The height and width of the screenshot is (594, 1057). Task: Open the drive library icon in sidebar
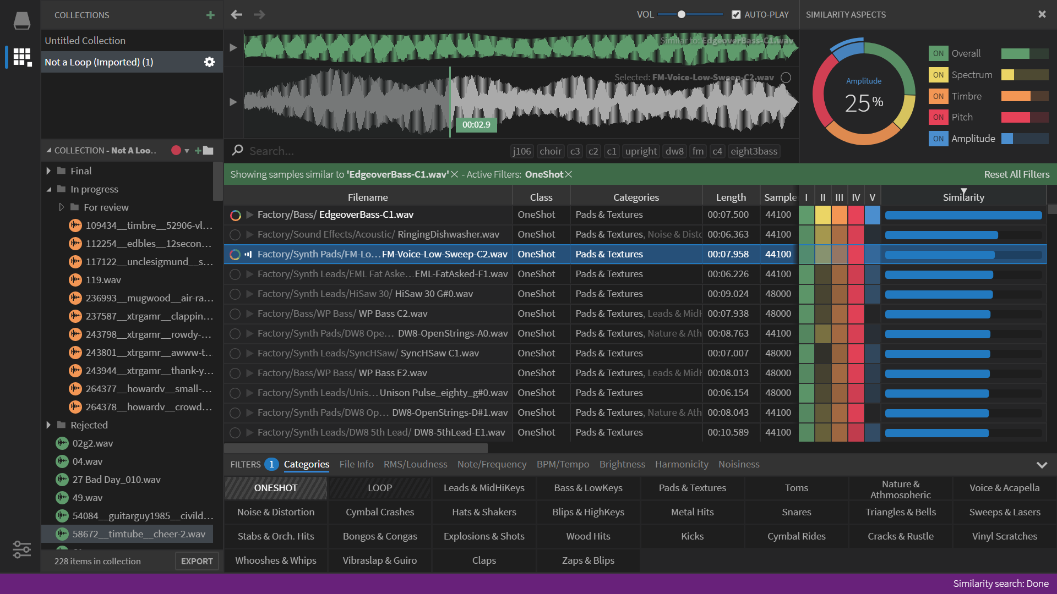coord(21,21)
